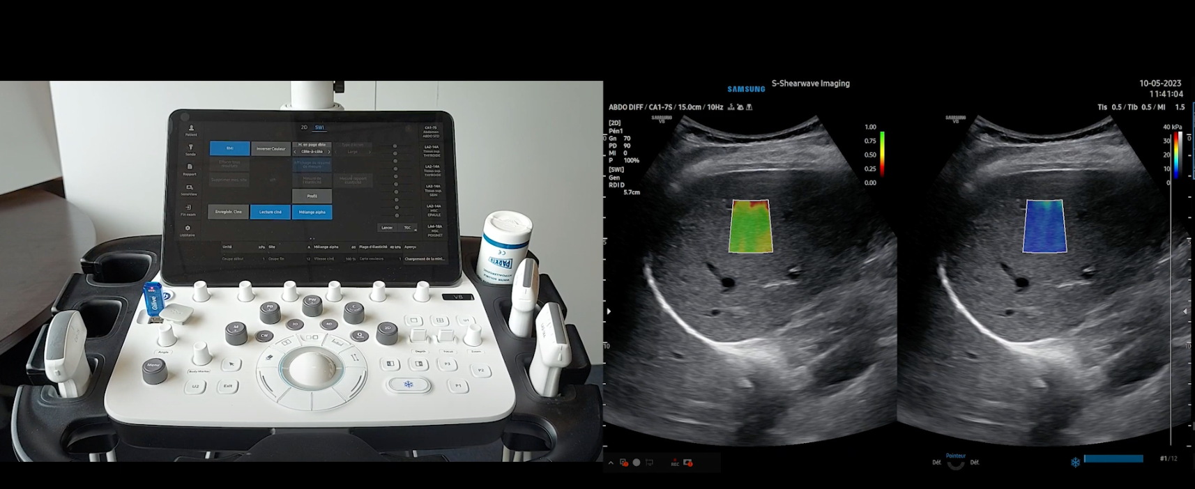The width and height of the screenshot is (1195, 489).
Task: Toggle the TGC button beside Lancer
Action: pos(407,228)
